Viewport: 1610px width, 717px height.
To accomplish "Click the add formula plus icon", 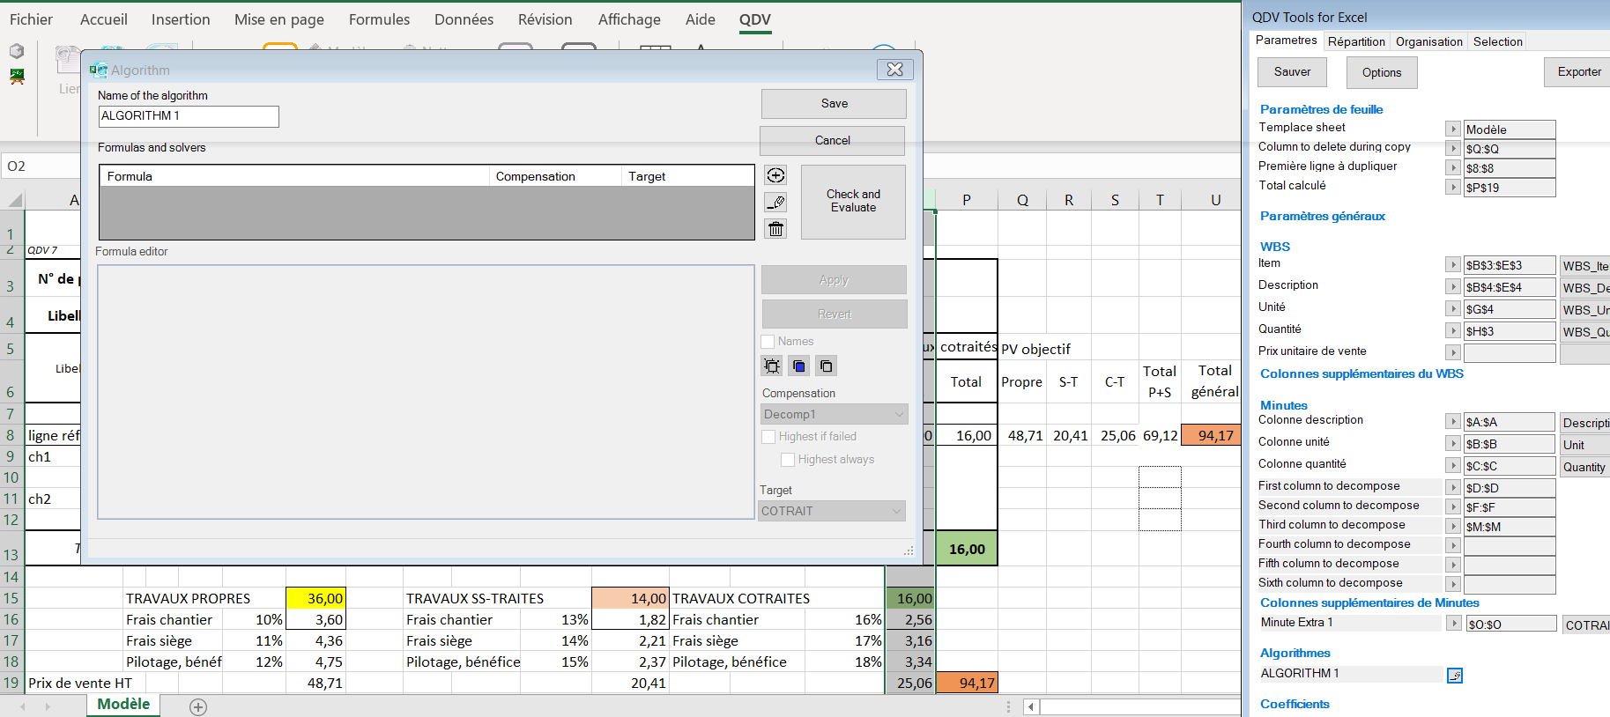I will point(775,175).
